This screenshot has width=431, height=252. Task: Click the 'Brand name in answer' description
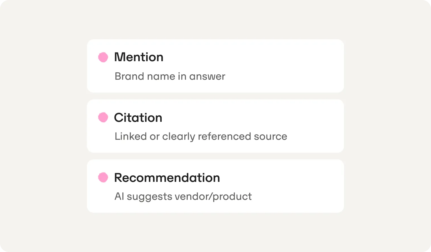tap(170, 76)
